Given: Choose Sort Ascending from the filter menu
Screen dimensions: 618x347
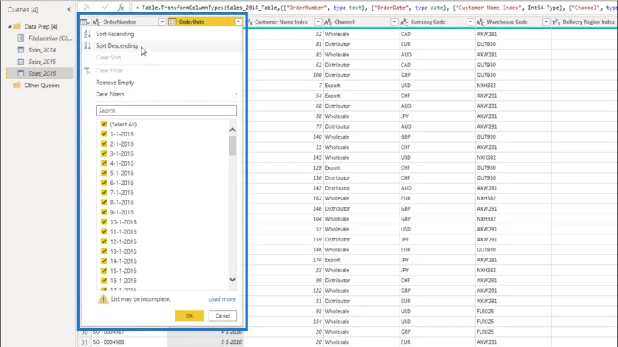Looking at the screenshot, I should [x=114, y=34].
